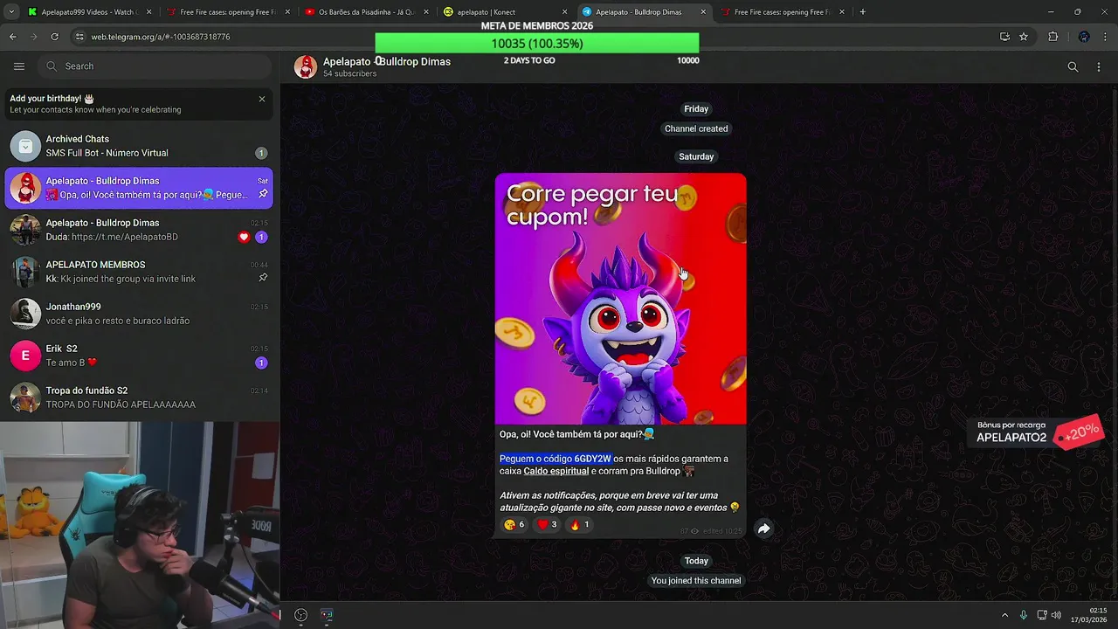Switch to the last Free Fire cases tab
This screenshot has height=629, width=1118.
pos(782,12)
